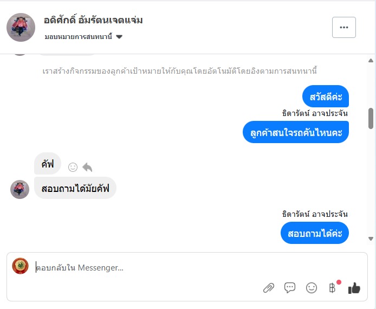Open saved replies speech bubble icon
This screenshot has width=376, height=309.
[x=290, y=288]
